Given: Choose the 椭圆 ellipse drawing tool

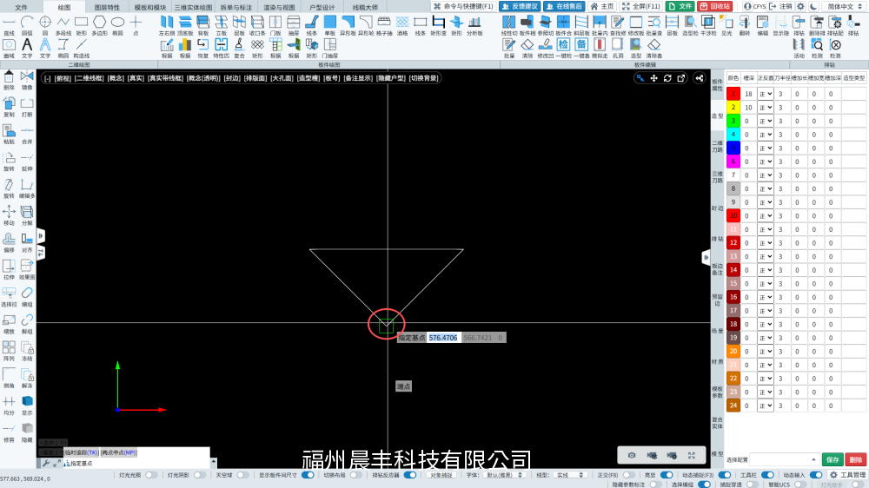Looking at the screenshot, I should tap(117, 25).
